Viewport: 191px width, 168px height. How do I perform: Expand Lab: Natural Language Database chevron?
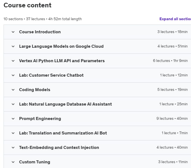click(13, 104)
